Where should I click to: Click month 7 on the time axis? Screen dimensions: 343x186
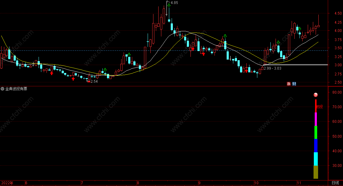tap(82, 183)
